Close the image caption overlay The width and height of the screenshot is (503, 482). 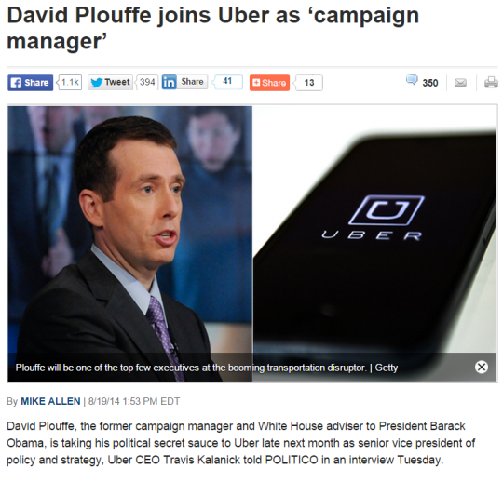pyautogui.click(x=482, y=367)
